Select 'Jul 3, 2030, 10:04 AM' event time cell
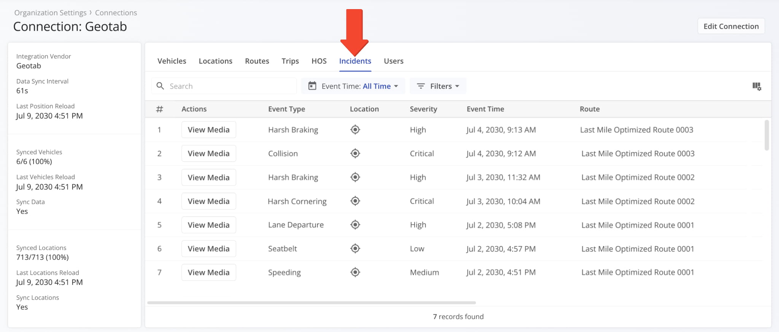The width and height of the screenshot is (779, 332). pos(503,201)
